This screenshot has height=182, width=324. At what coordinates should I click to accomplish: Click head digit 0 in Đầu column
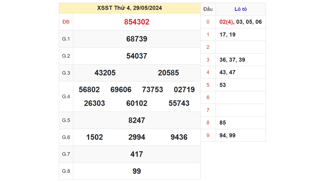click(208, 22)
